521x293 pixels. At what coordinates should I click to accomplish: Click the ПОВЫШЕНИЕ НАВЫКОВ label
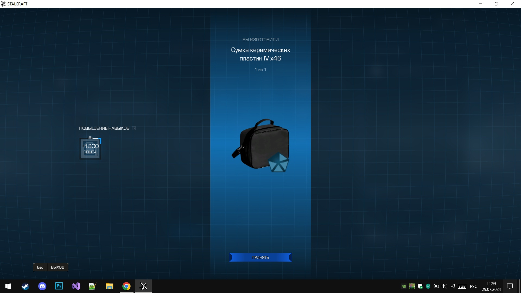104,128
